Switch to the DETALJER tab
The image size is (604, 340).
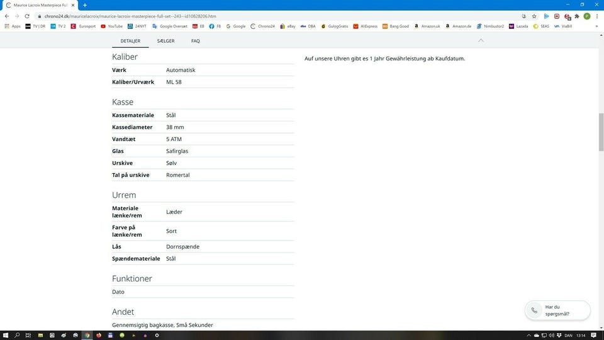[x=130, y=41]
